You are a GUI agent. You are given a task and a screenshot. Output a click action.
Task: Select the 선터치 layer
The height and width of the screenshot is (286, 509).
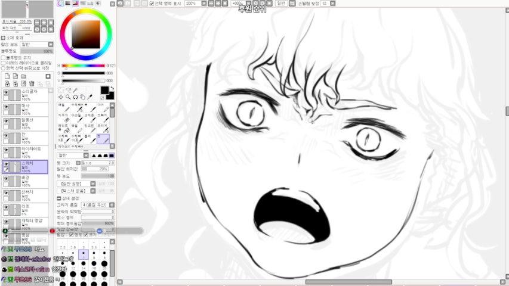coord(25,195)
